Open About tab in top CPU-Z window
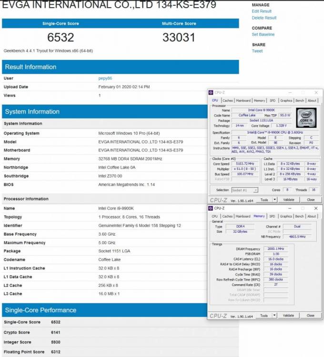 click(x=312, y=100)
